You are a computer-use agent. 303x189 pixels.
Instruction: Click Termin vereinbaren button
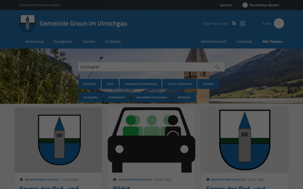(x=179, y=84)
